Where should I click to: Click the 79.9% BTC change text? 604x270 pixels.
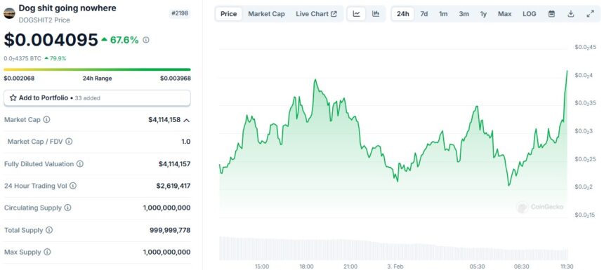pyautogui.click(x=58, y=58)
